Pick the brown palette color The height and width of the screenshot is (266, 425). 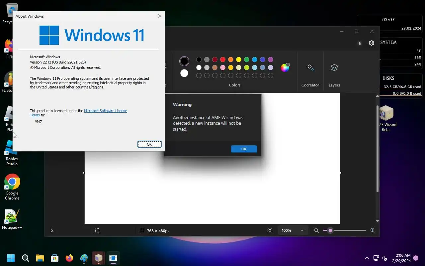tap(215, 67)
